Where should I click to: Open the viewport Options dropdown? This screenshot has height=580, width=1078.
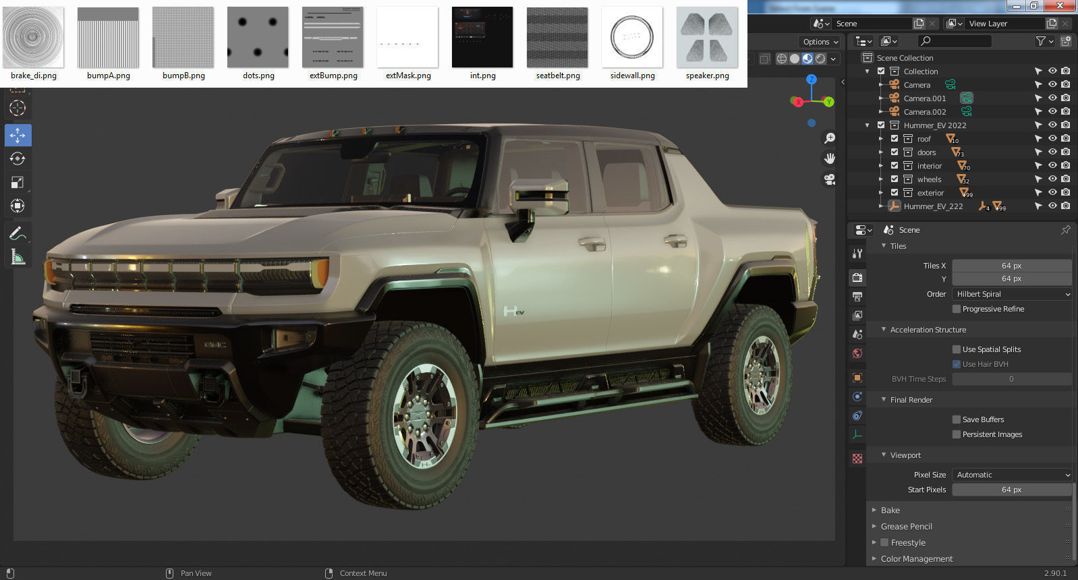820,42
